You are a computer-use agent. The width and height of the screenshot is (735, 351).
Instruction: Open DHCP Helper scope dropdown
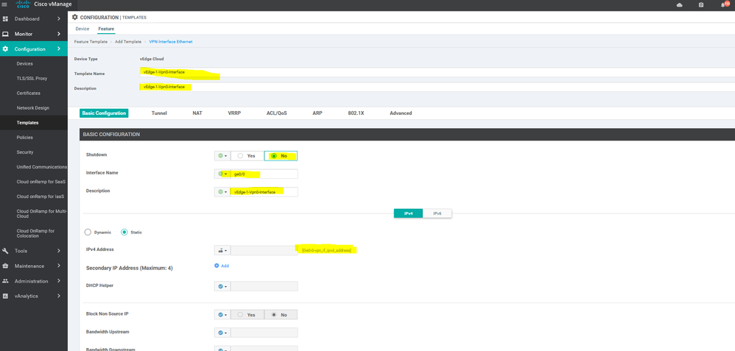click(222, 286)
